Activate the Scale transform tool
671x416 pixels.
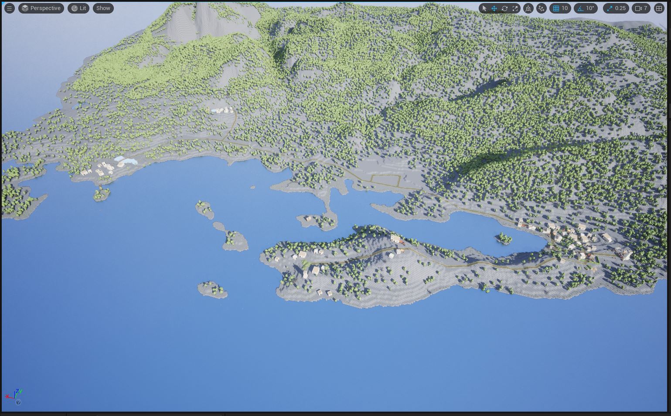coord(514,8)
